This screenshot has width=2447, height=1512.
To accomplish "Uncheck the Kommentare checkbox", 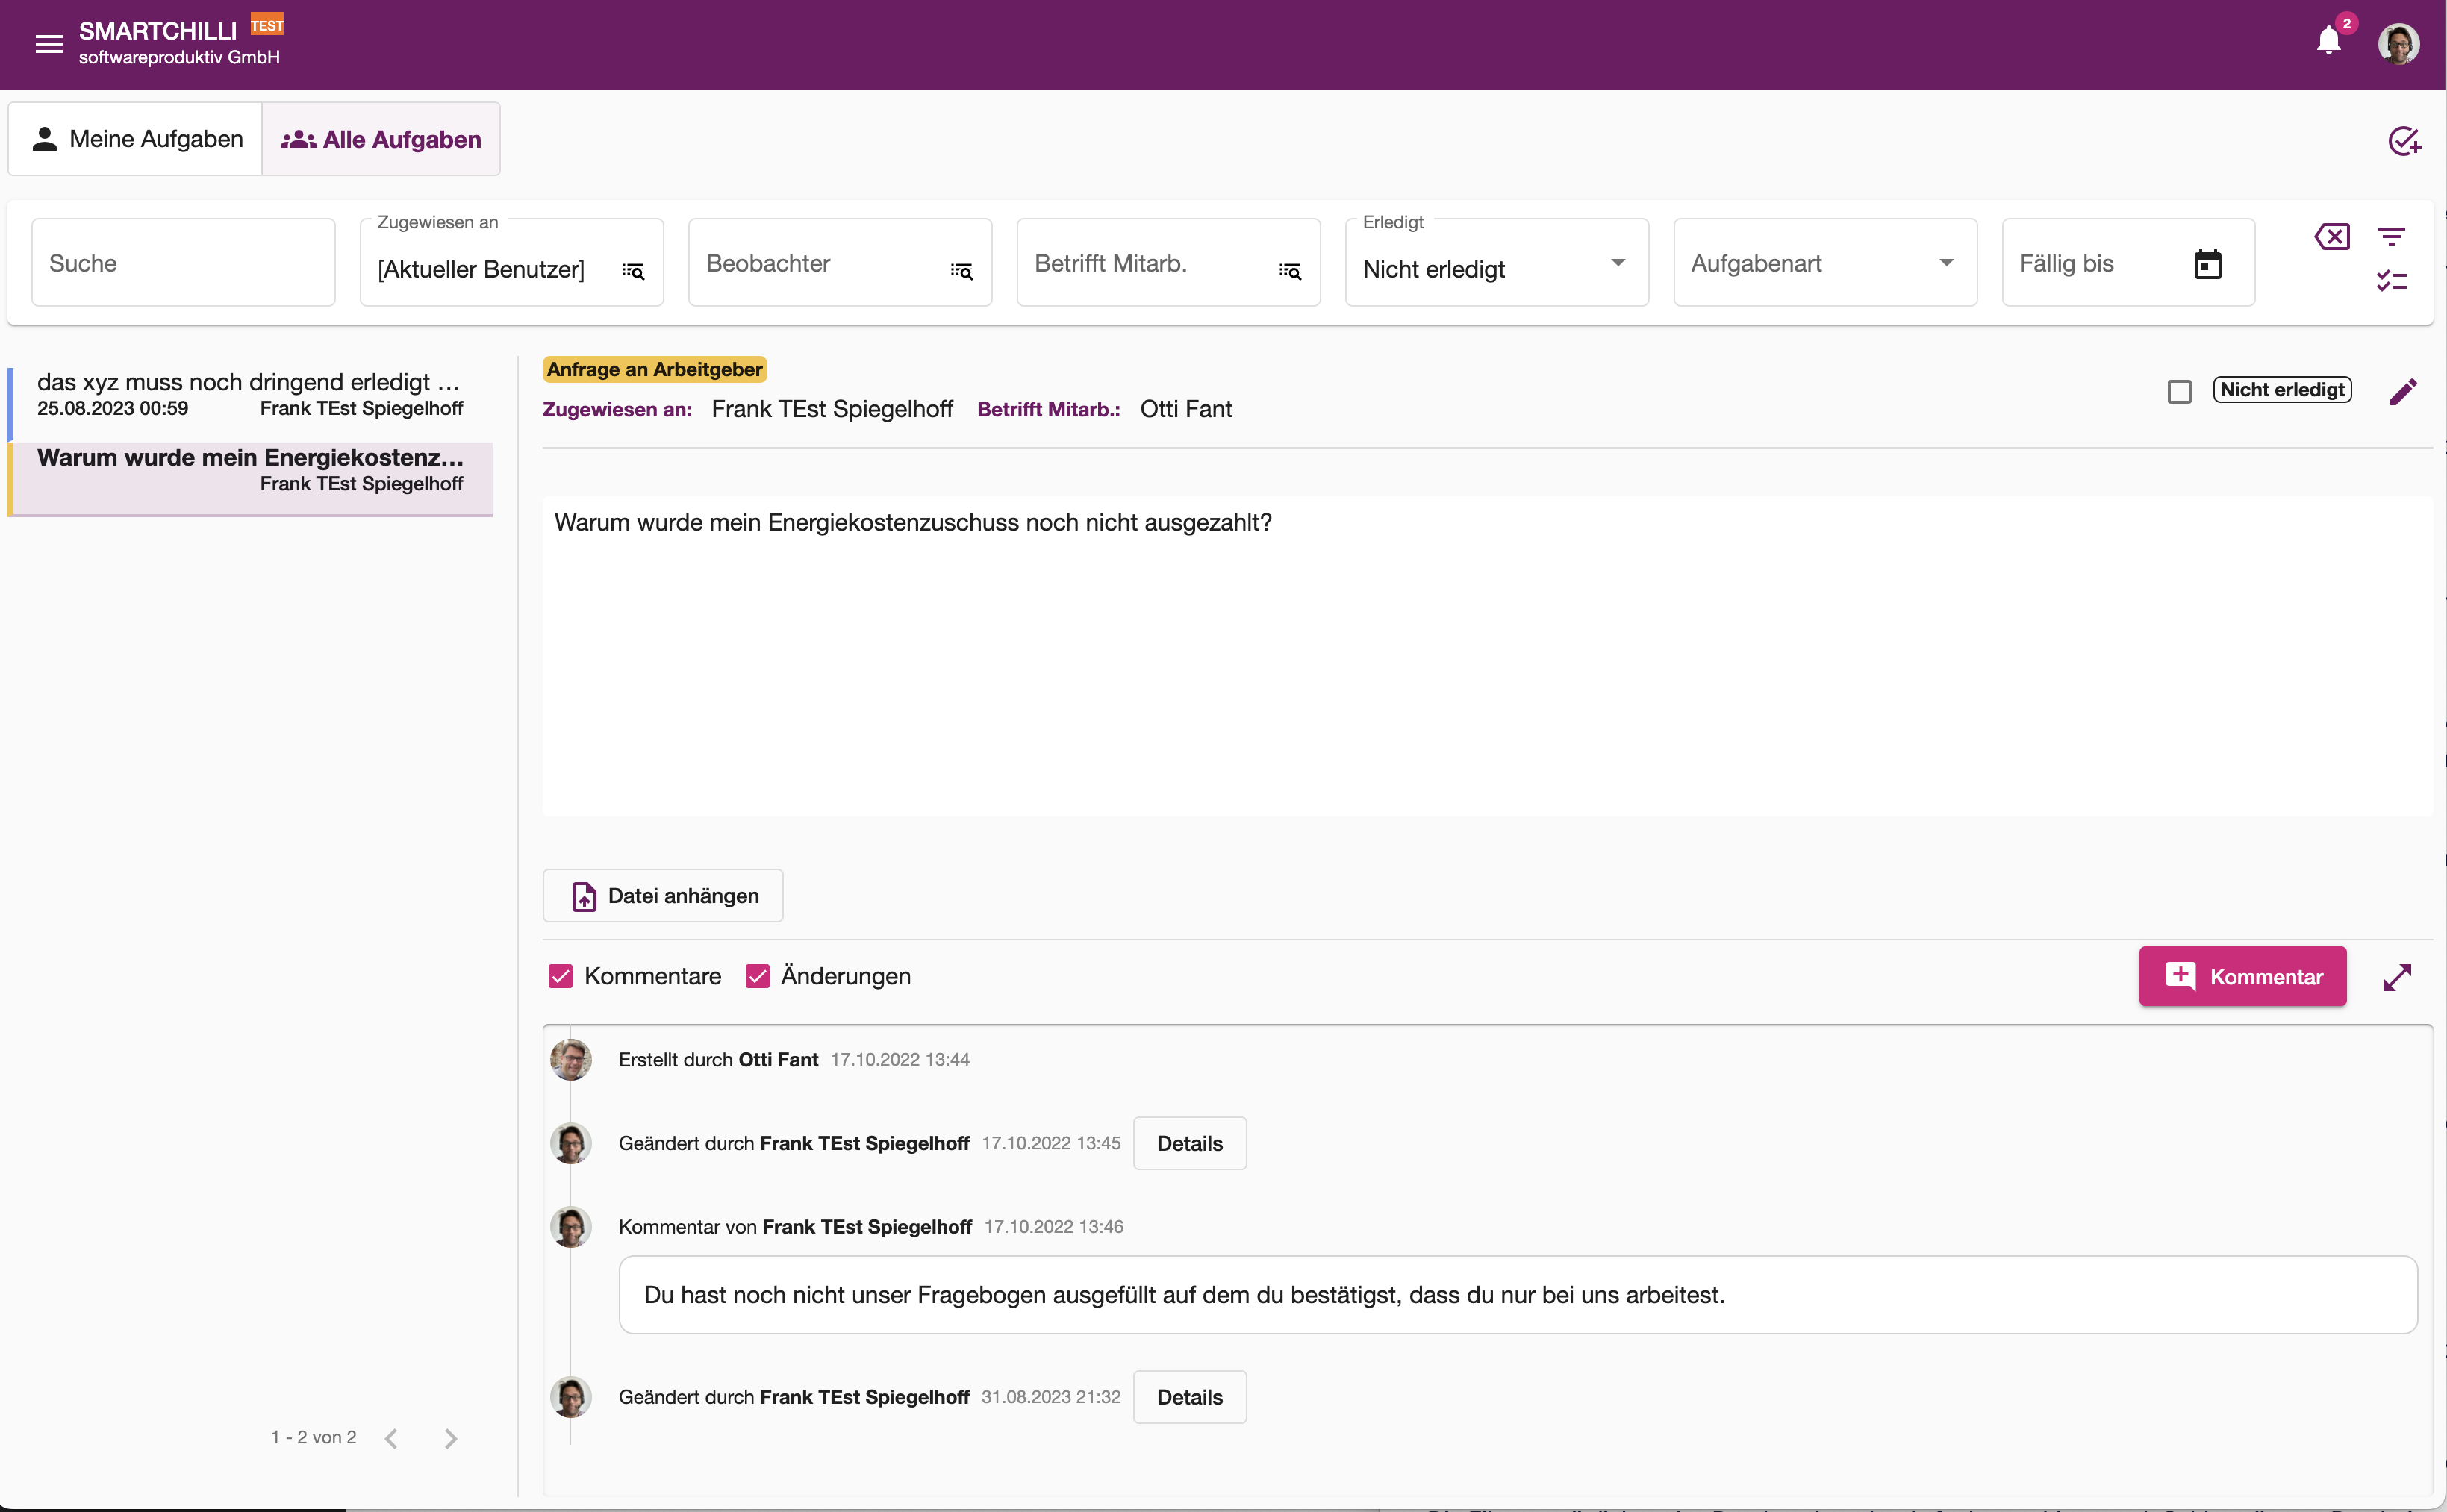I will (x=560, y=976).
